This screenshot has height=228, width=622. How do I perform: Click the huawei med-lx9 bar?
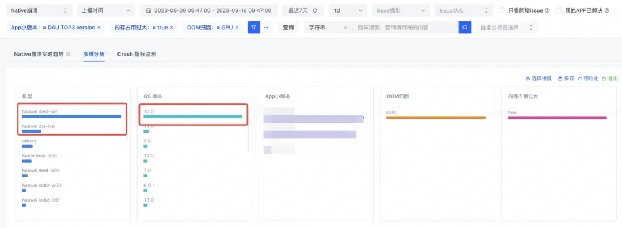(71, 117)
